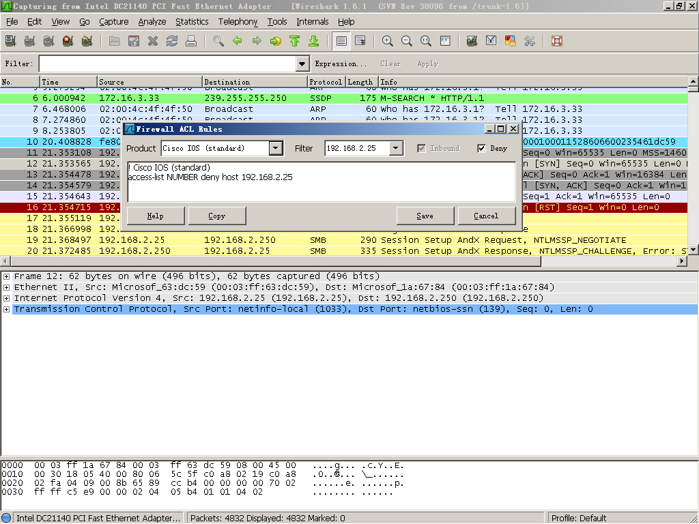
Task: Open the Analyze menu
Action: (152, 21)
